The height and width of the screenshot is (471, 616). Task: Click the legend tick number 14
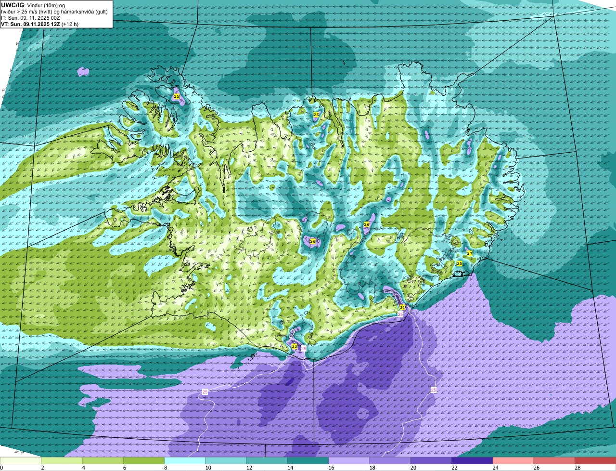pyautogui.click(x=289, y=468)
